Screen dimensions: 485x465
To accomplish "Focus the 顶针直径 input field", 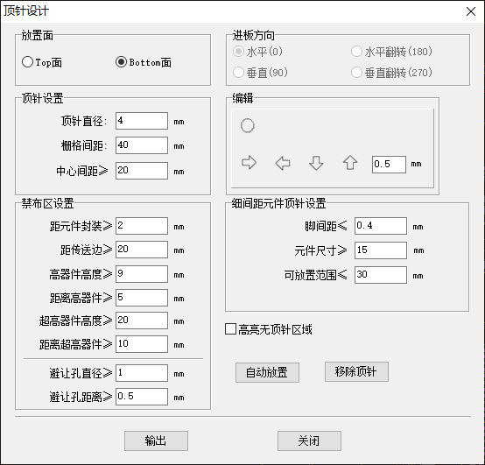I will pyautogui.click(x=142, y=121).
